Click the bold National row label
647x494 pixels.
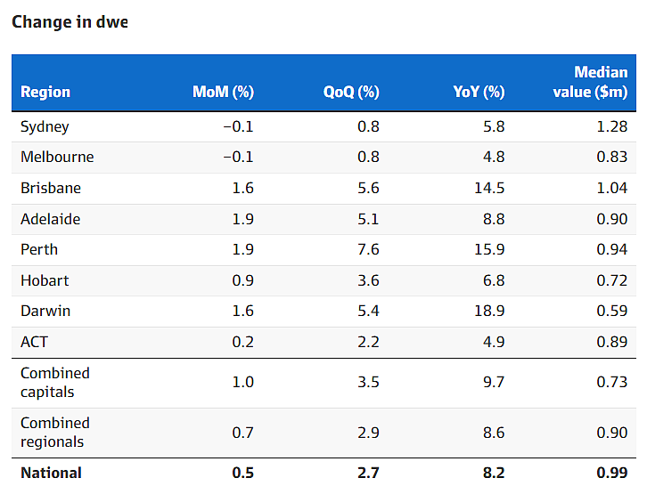[x=51, y=473]
